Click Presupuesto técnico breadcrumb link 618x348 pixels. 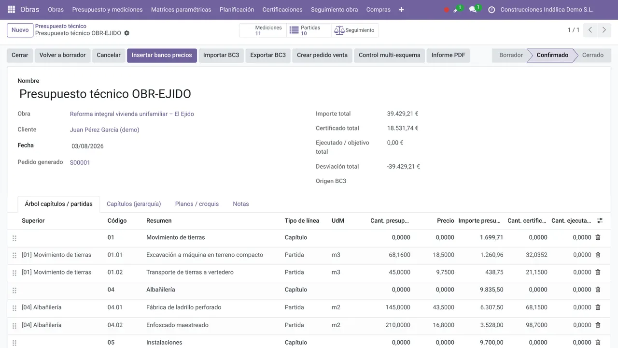pos(61,26)
